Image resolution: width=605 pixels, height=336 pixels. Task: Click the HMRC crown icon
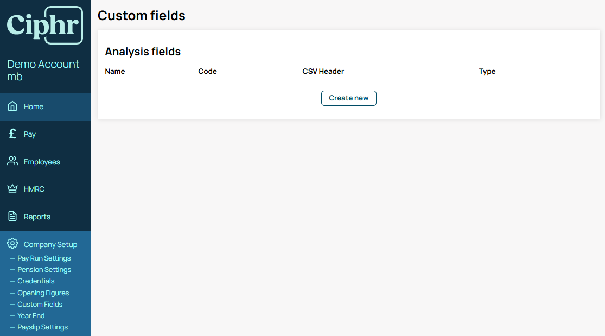(x=12, y=188)
